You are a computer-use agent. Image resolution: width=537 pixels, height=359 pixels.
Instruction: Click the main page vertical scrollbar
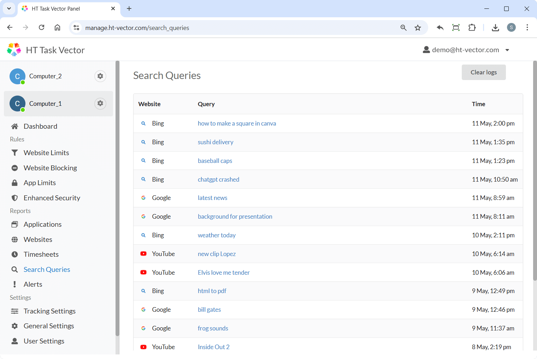point(535,169)
